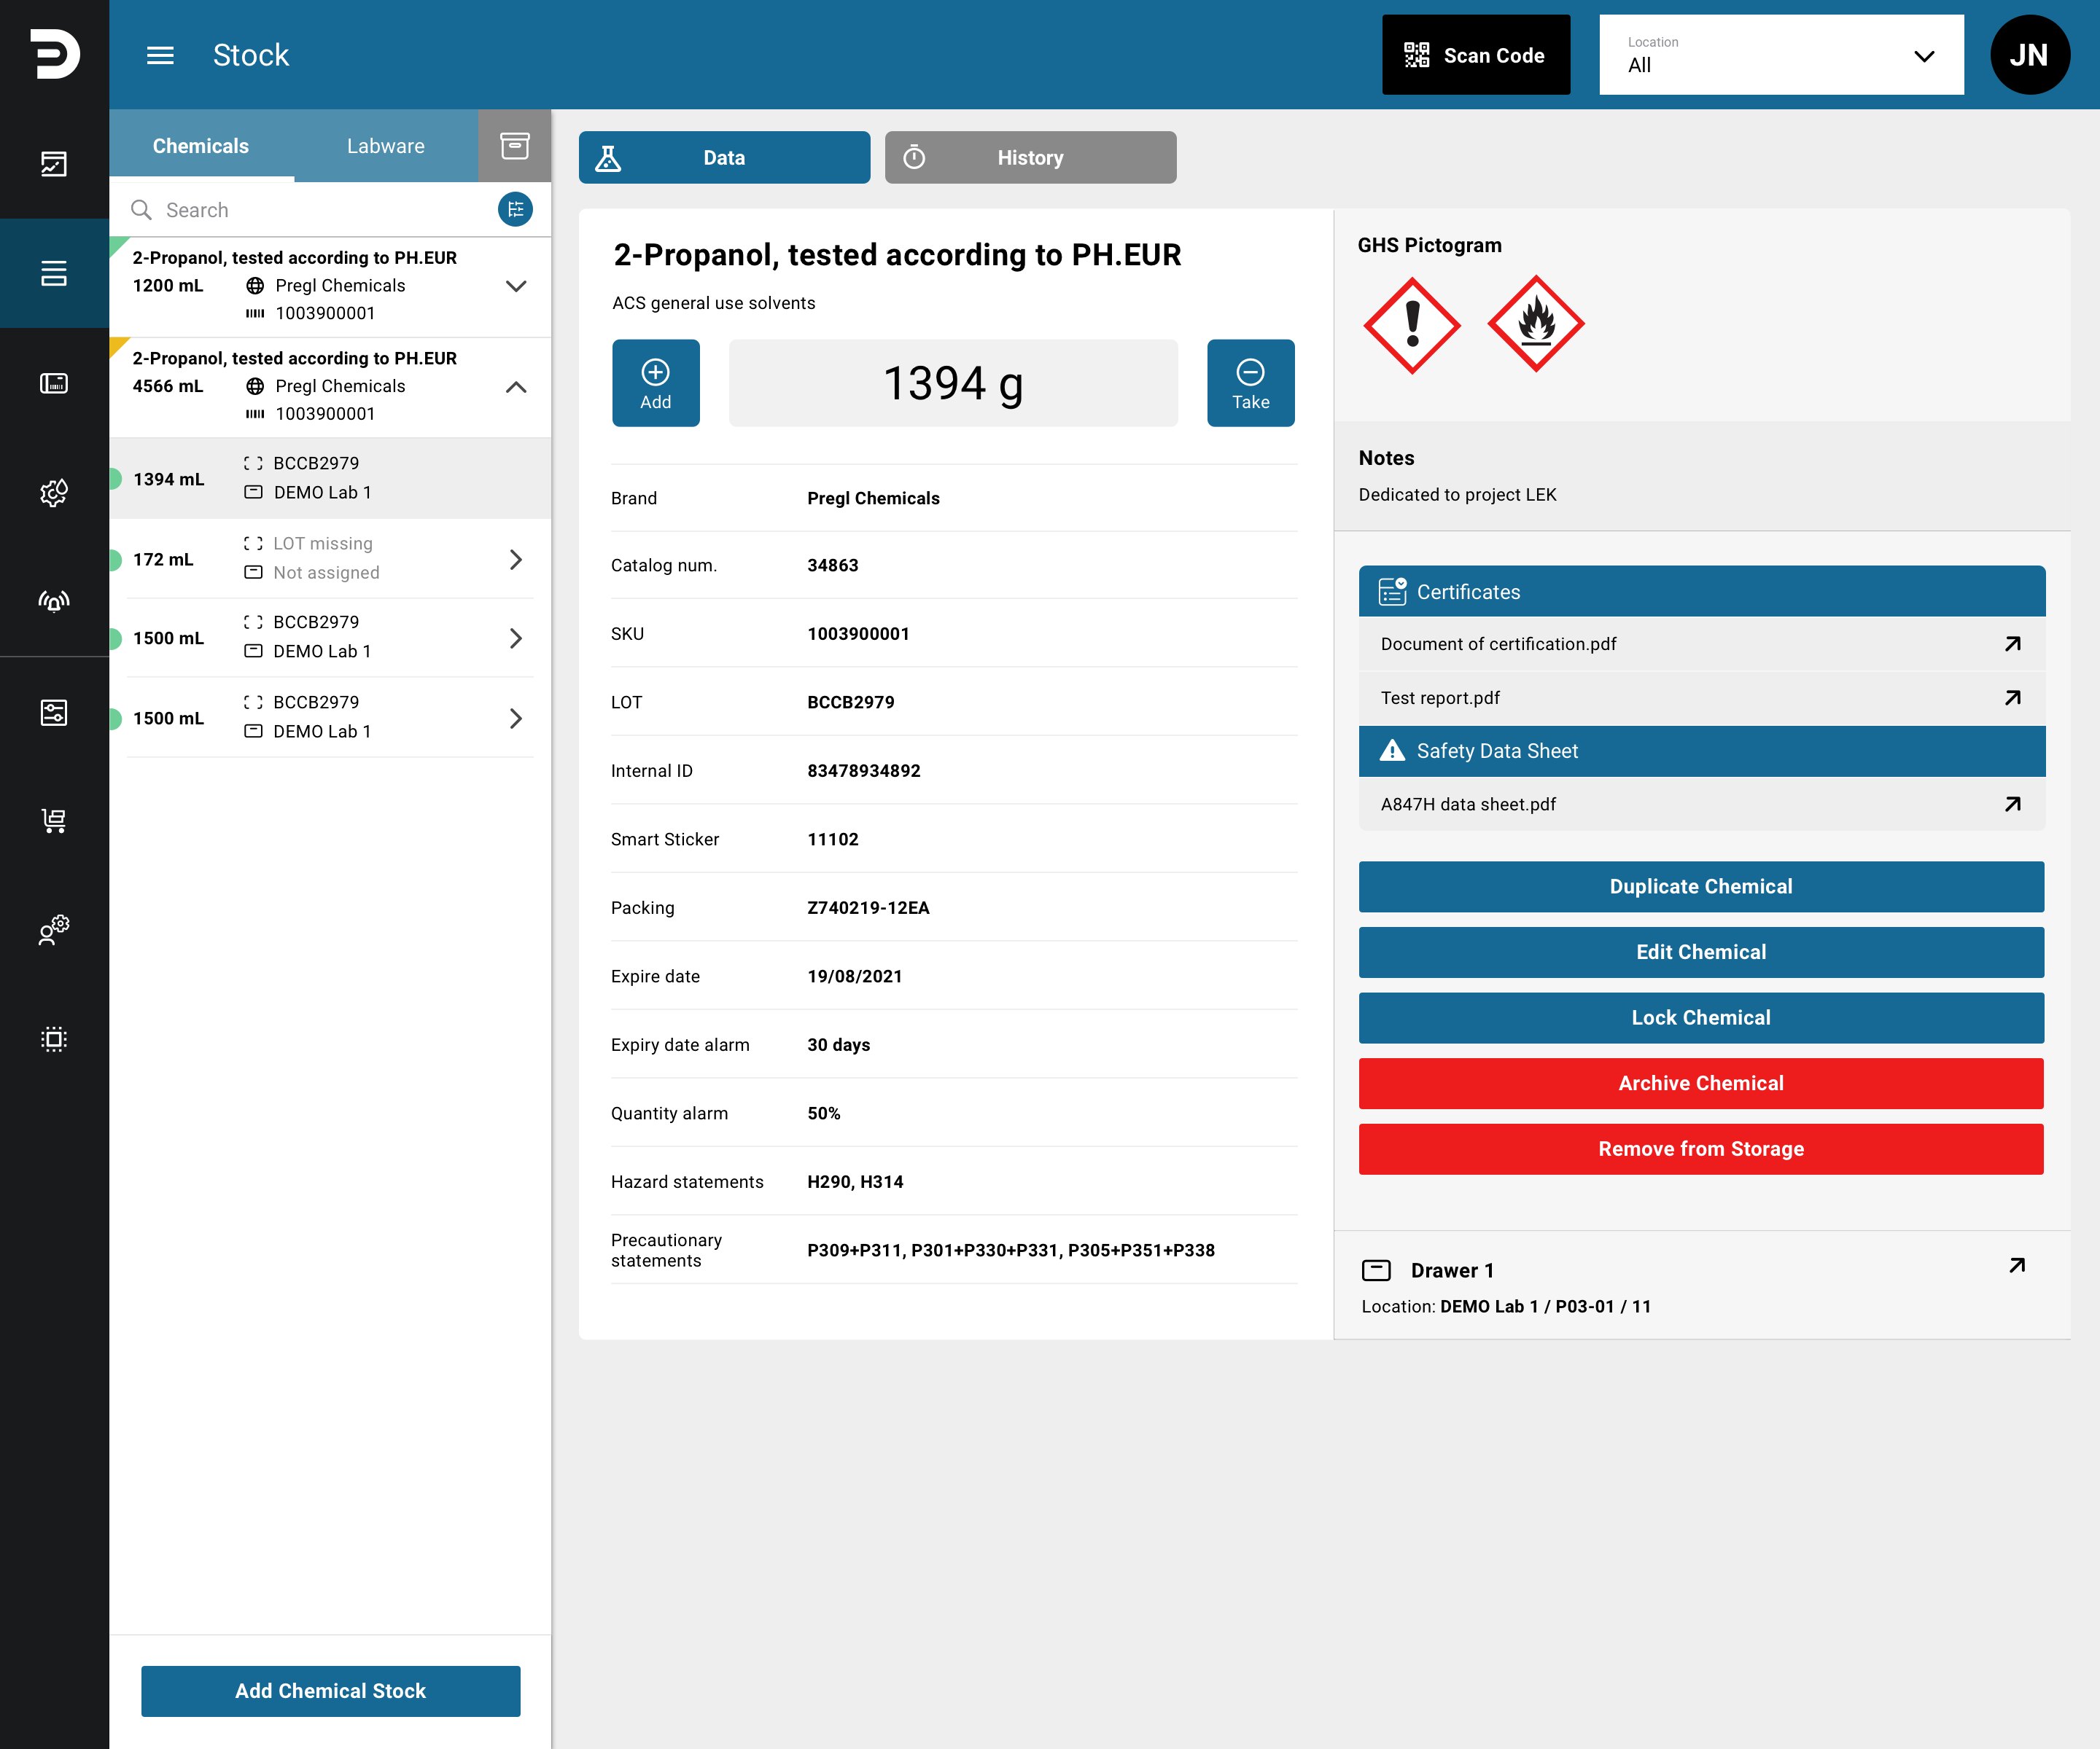Click packing value Z740219-12EA
Viewport: 2100px width, 1749px height.
click(x=868, y=907)
